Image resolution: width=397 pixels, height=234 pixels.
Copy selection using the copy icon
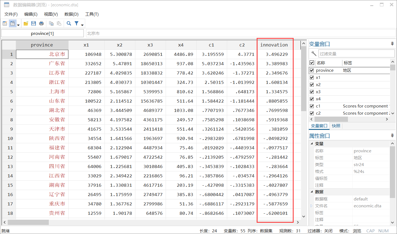pyautogui.click(x=51, y=24)
